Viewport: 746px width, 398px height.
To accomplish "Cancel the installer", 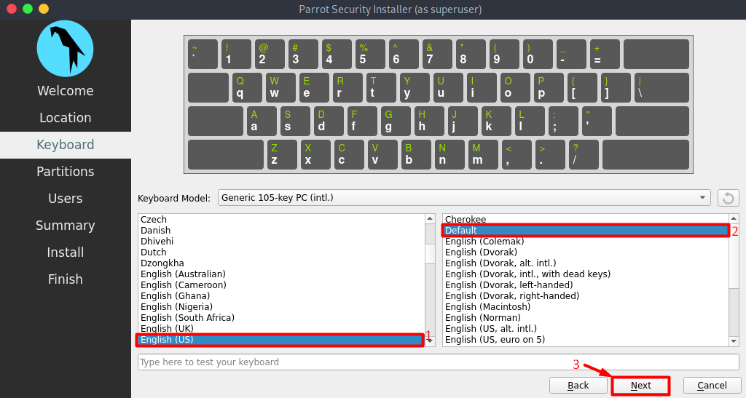I will [x=712, y=386].
